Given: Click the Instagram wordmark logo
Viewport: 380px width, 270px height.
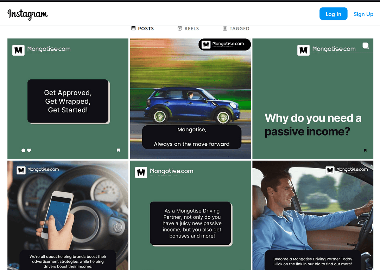Looking at the screenshot, I should click(27, 14).
